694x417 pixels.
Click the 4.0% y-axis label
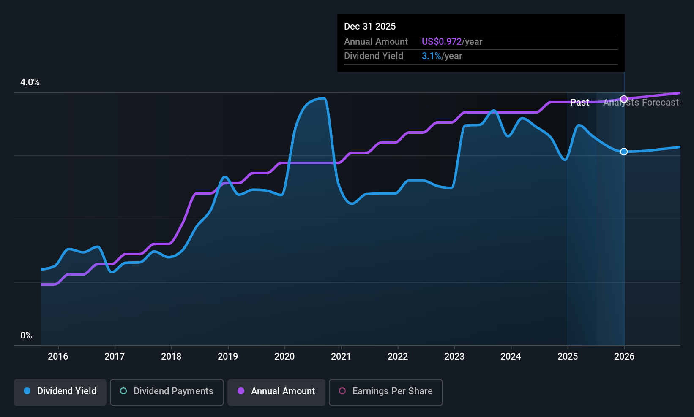coord(30,82)
